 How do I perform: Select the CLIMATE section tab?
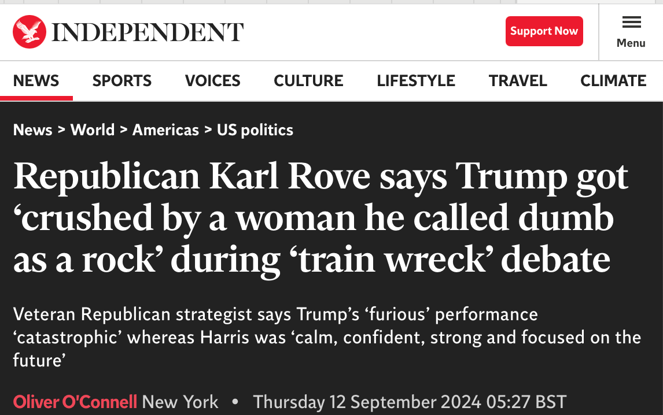click(613, 81)
